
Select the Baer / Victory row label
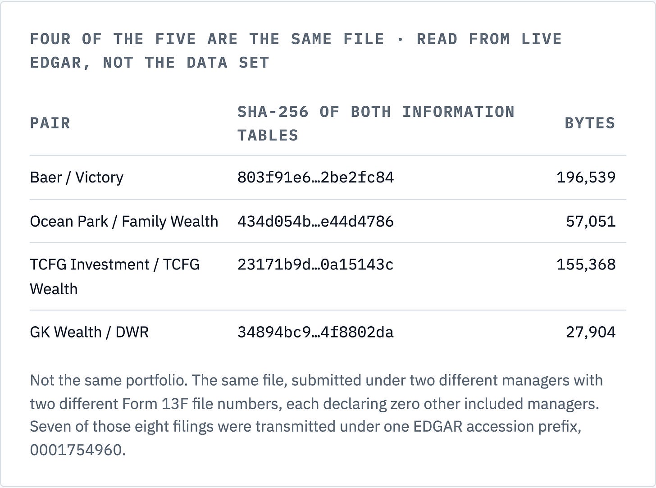77,178
